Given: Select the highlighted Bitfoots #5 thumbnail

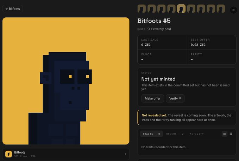Looking at the screenshot, I should click(x=181, y=8).
